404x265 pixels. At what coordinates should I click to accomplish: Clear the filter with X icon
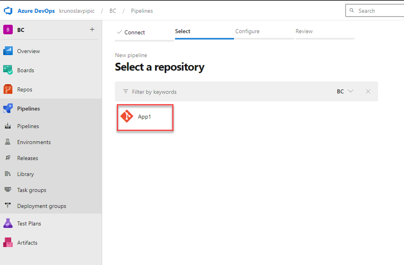tap(368, 91)
